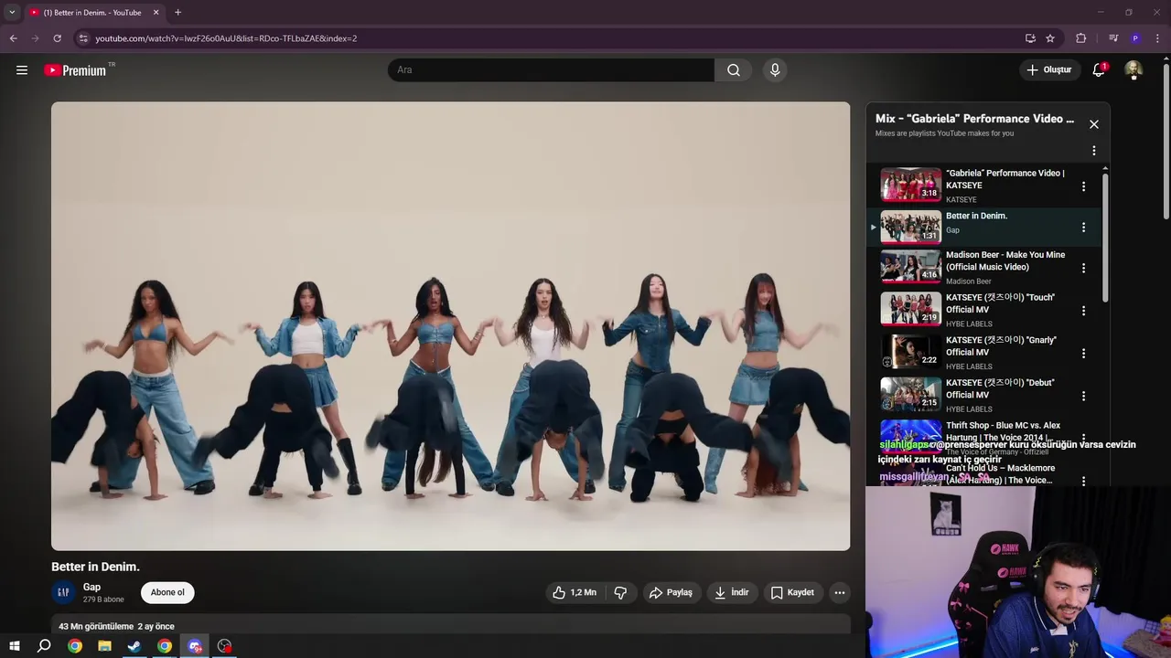Open the Mix playlist options menu
The image size is (1171, 658).
(1094, 151)
